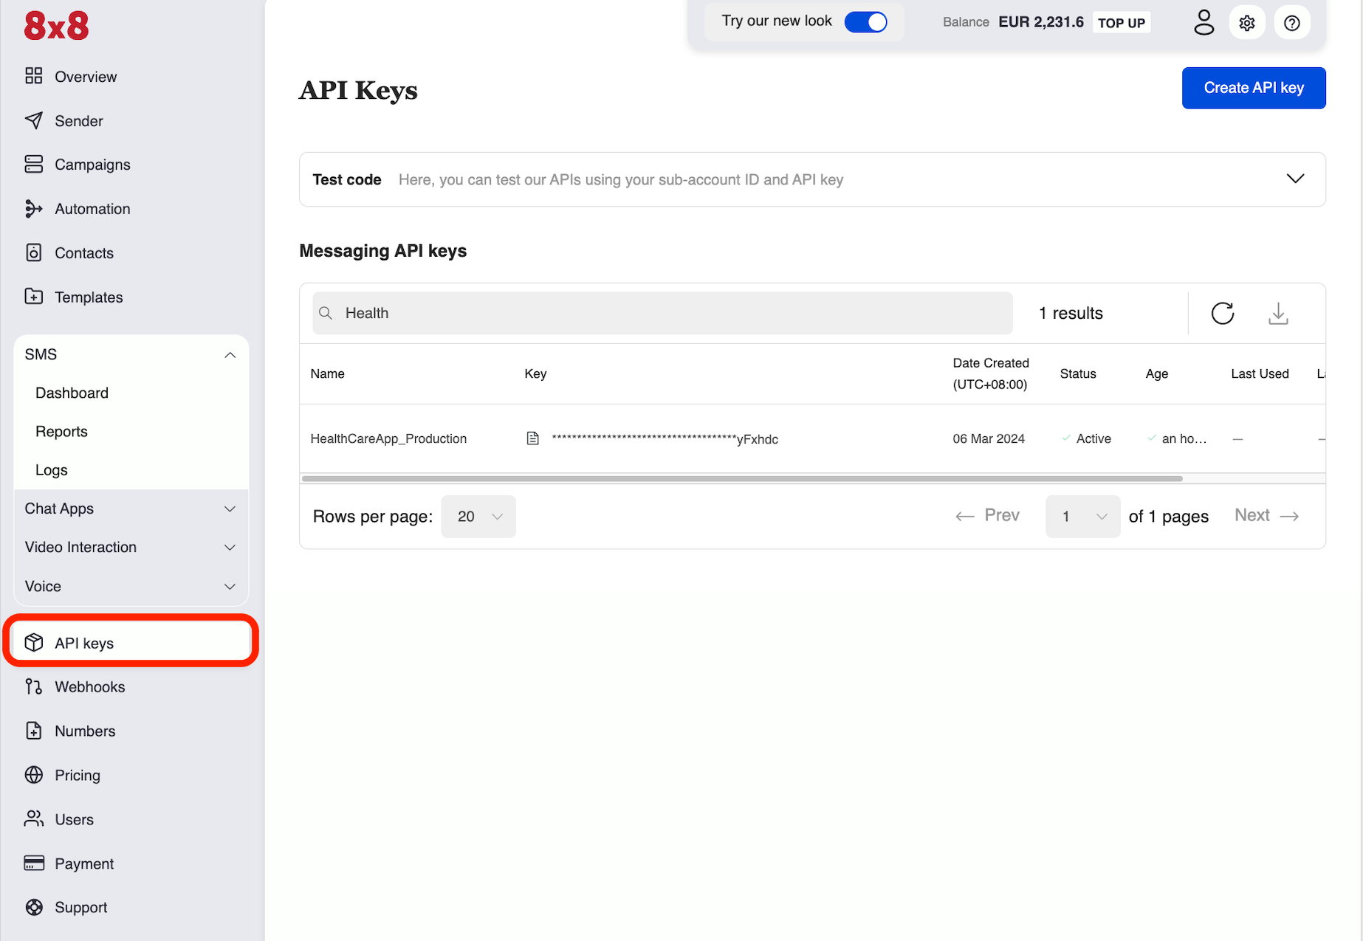Click the download icon next to refresh
This screenshot has width=1363, height=941.
(1278, 313)
